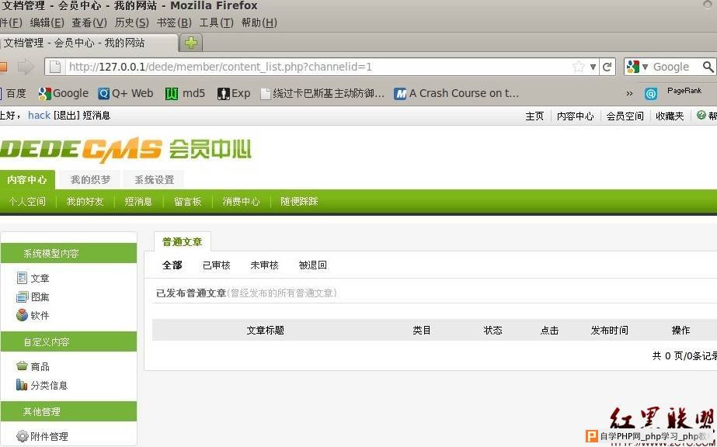Viewport: 717px width, 447px height.
Task: Open 消费中心 in green submenu
Action: (241, 201)
